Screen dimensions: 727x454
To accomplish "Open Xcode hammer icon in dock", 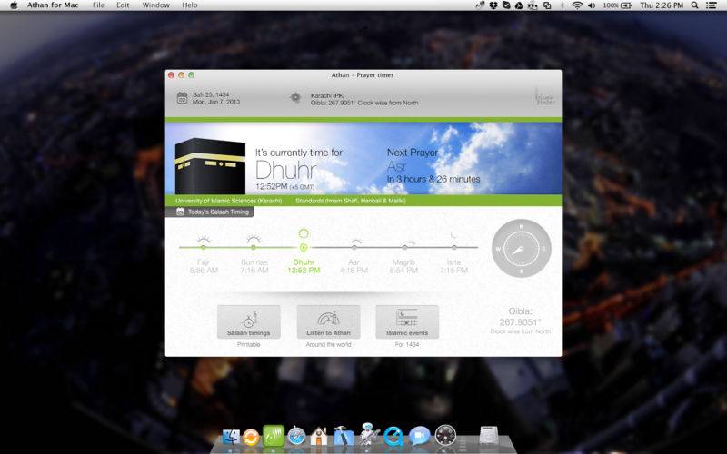I will coord(344,436).
